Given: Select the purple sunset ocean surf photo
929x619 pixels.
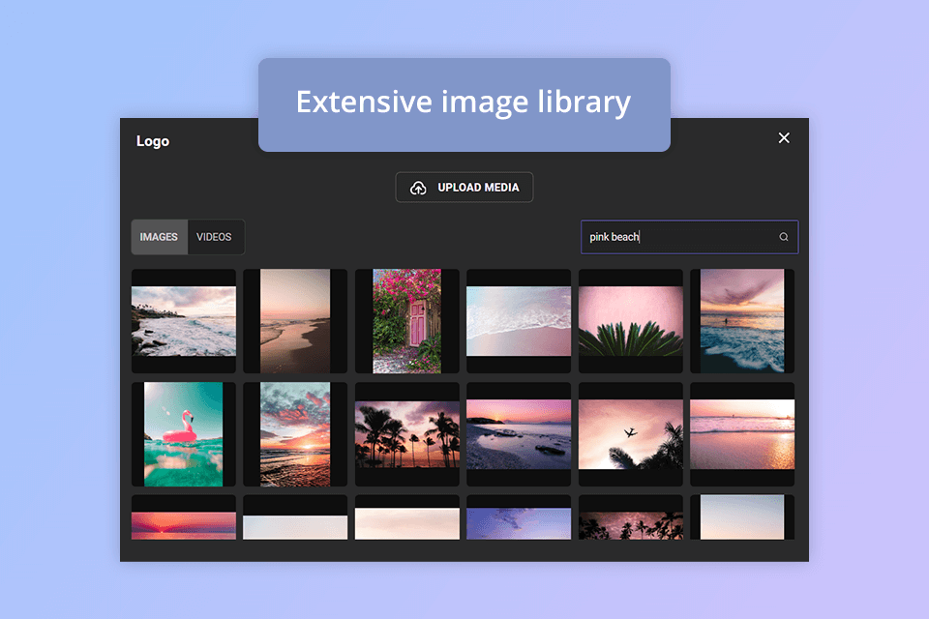Looking at the screenshot, I should click(x=742, y=321).
